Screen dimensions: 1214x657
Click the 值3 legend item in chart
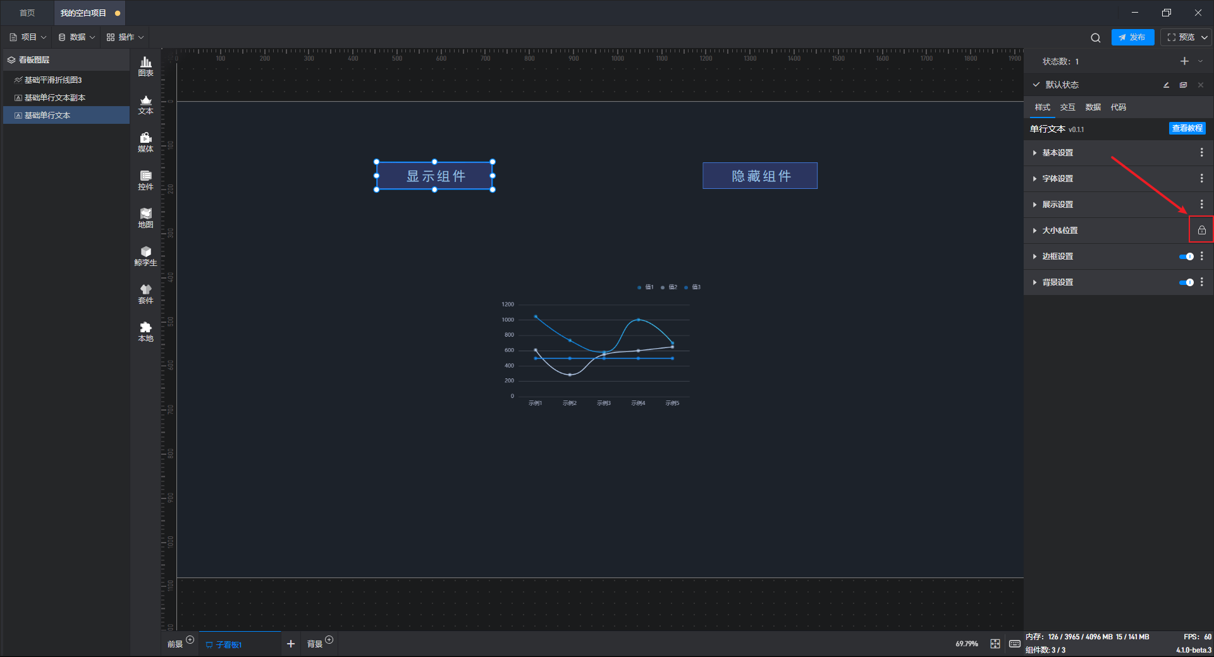pos(692,287)
